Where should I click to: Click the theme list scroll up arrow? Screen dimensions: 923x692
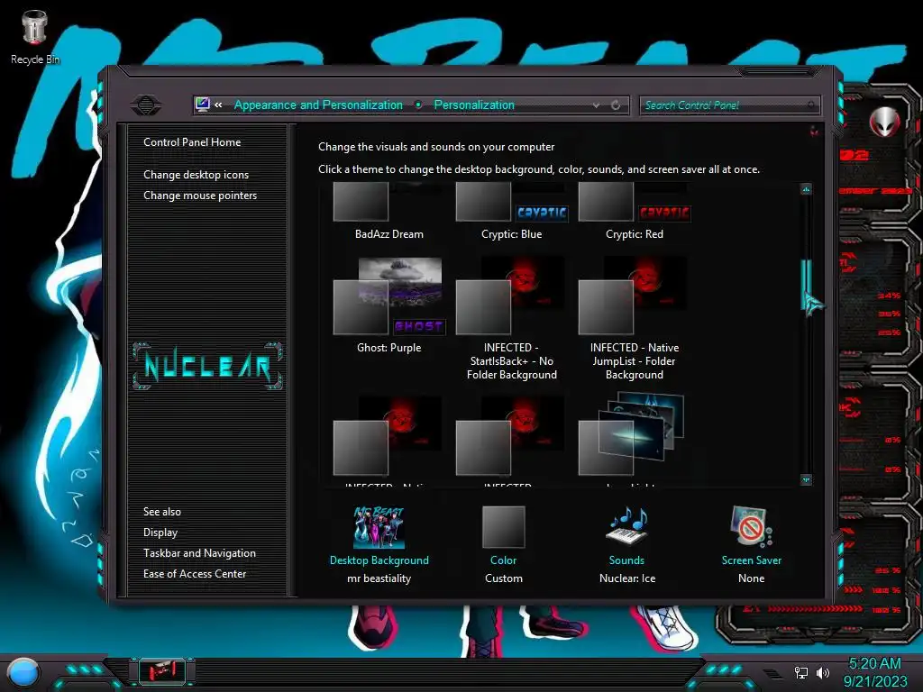tap(806, 189)
